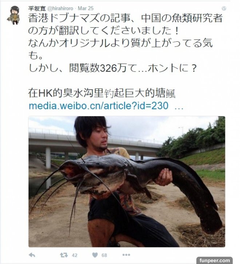Viewport: 240px width, 264px height.
Task: Open the media.weibo.cn article link
Action: (x=99, y=106)
